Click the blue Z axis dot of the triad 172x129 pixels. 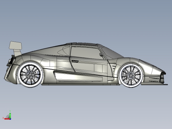click(10, 119)
